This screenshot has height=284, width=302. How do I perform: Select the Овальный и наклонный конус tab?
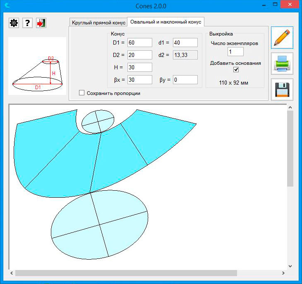pyautogui.click(x=165, y=22)
